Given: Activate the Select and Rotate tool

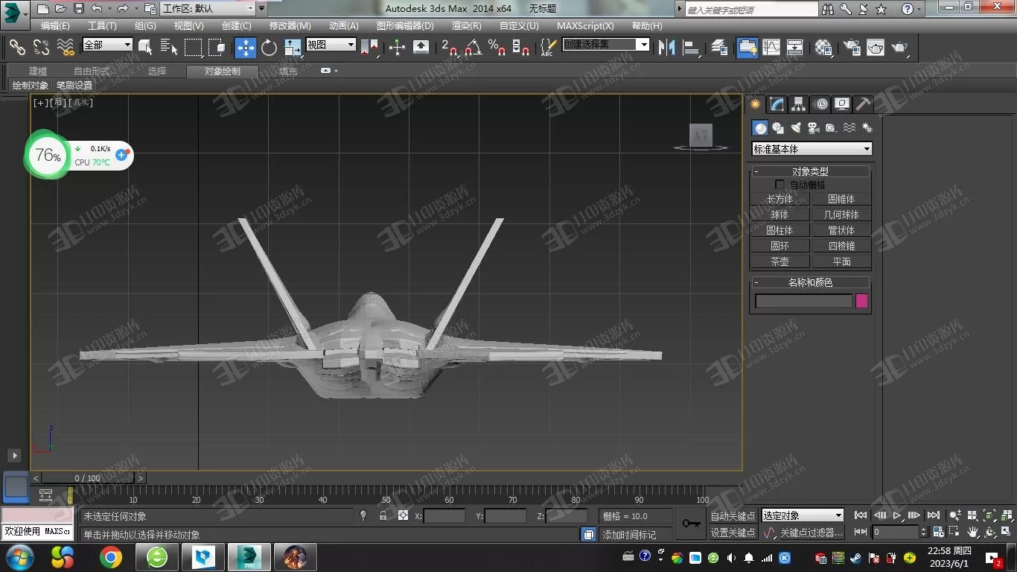Looking at the screenshot, I should (269, 48).
